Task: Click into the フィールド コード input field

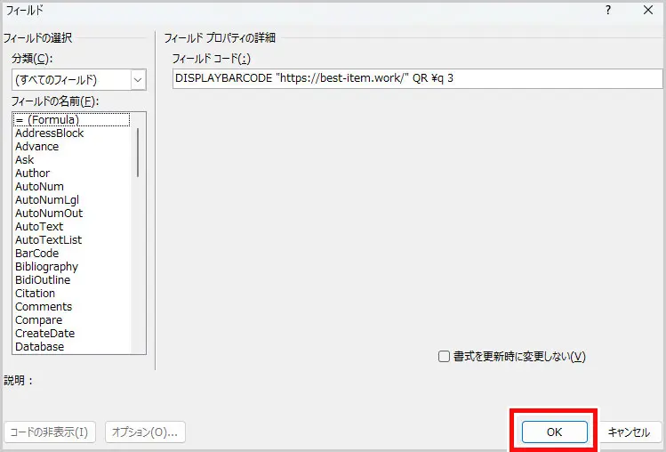Action: 418,78
